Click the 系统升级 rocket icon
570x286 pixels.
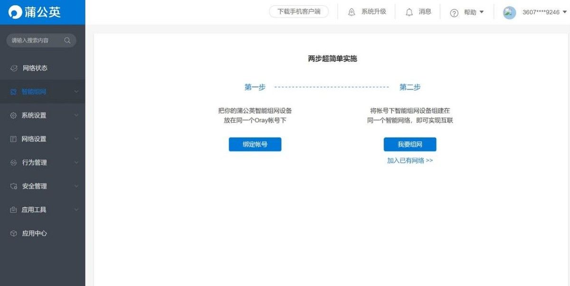click(351, 12)
